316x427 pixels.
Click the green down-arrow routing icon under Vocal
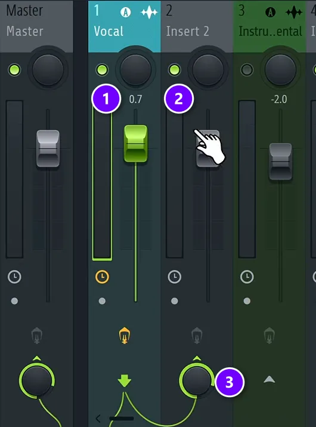[125, 380]
